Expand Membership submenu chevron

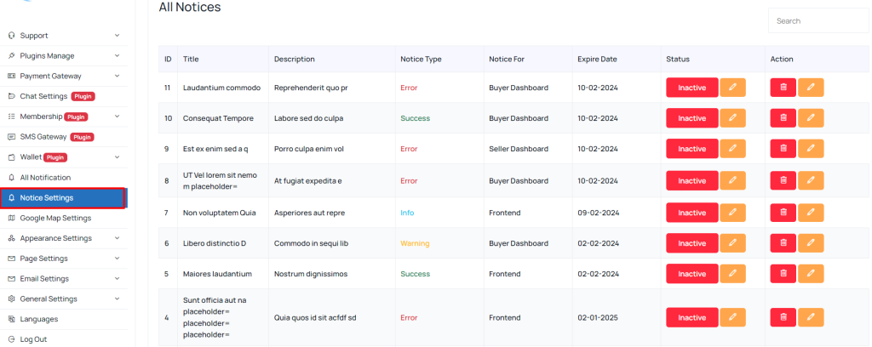coord(117,117)
